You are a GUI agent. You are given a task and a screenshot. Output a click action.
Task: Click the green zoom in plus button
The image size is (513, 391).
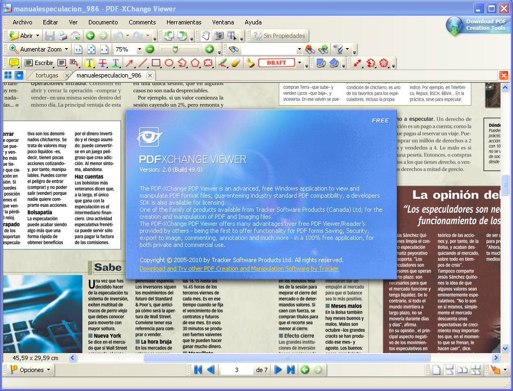(209, 49)
